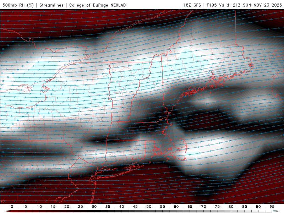Click the "70" colorbar tick label
This screenshot has height=213, width=284.
tap(203, 207)
